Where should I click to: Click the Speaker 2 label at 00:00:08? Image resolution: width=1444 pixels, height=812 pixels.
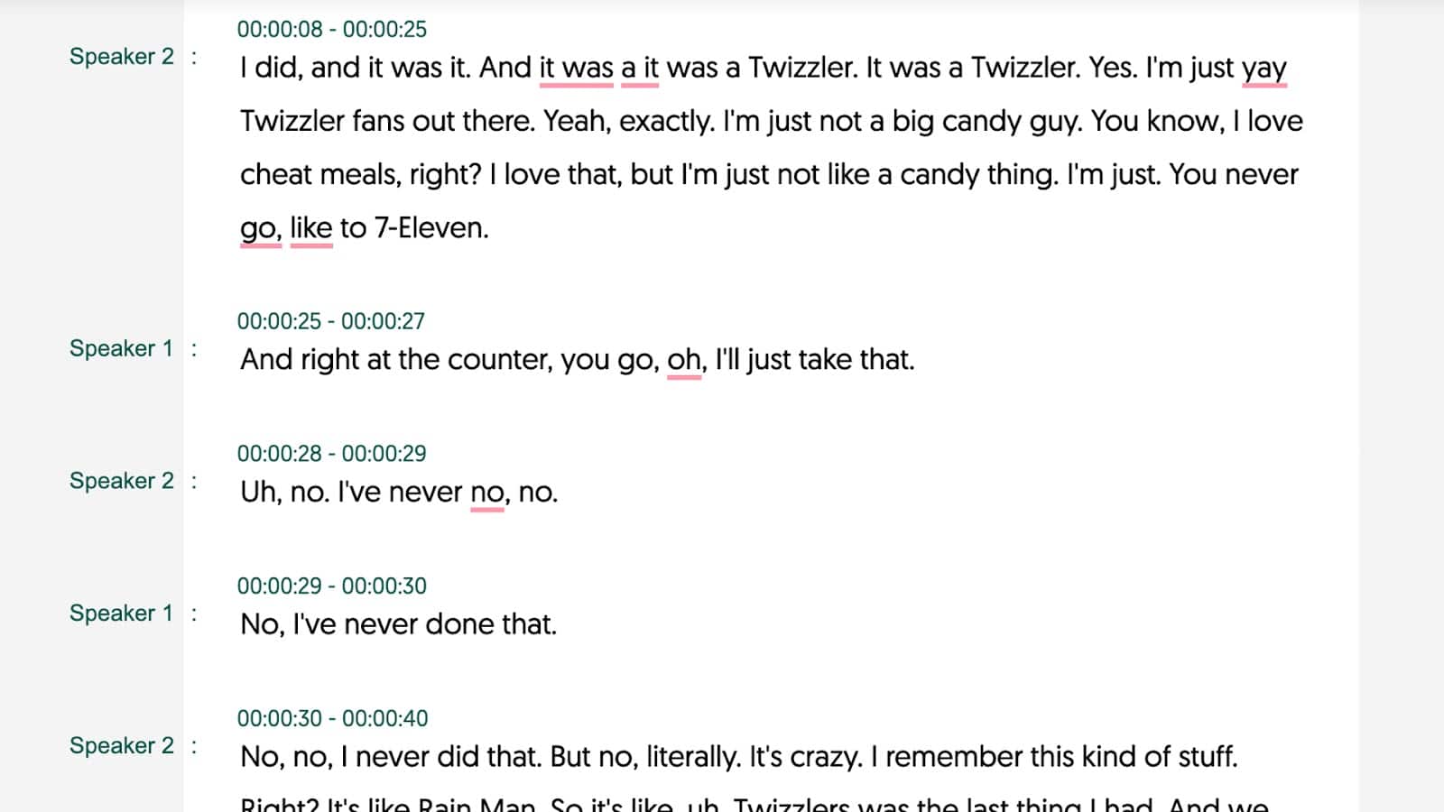coord(121,56)
